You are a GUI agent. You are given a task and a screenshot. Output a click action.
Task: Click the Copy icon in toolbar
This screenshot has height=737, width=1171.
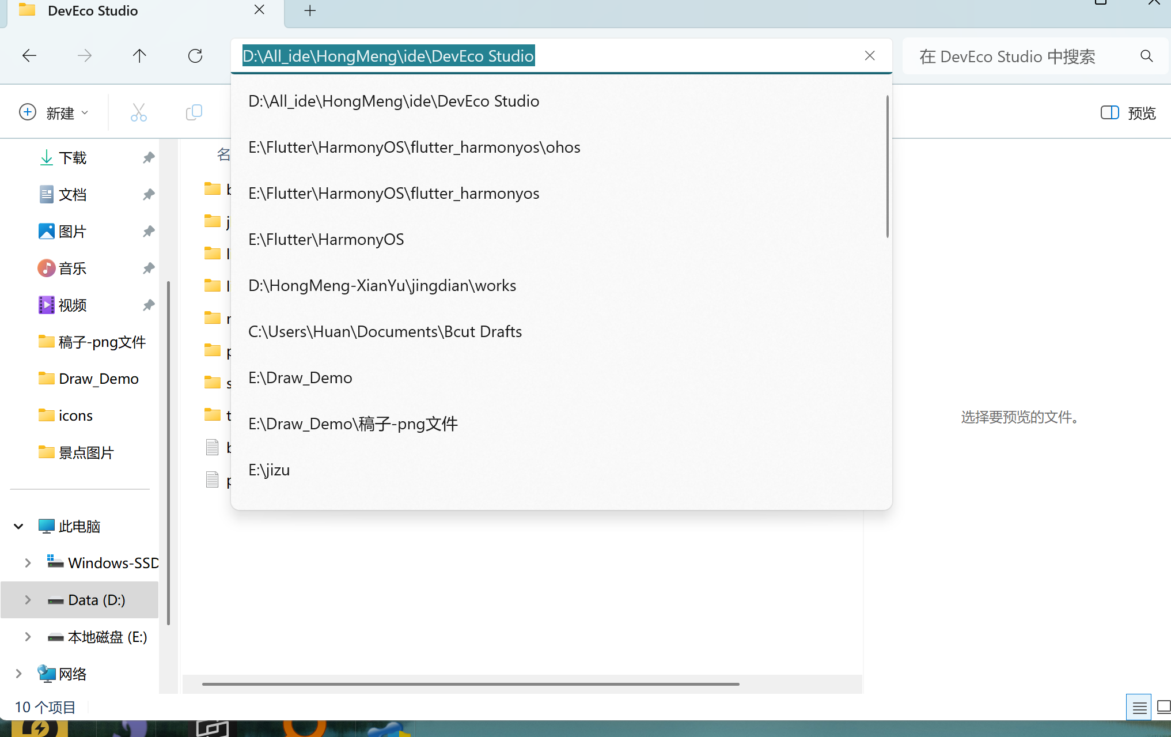194,112
